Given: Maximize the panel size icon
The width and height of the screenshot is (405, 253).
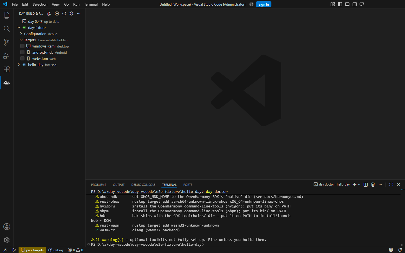Looking at the screenshot, I should point(391,184).
